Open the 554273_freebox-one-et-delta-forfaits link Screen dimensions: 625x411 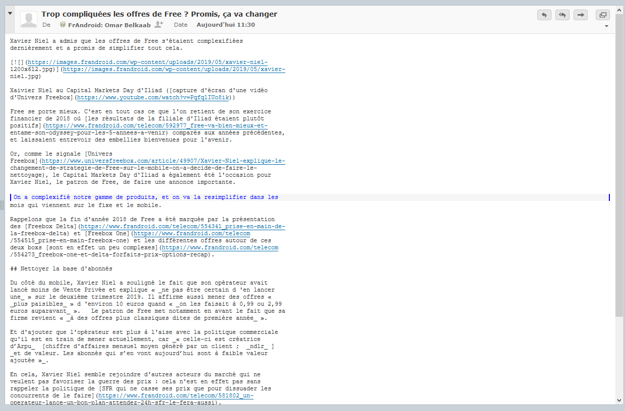pos(220,248)
